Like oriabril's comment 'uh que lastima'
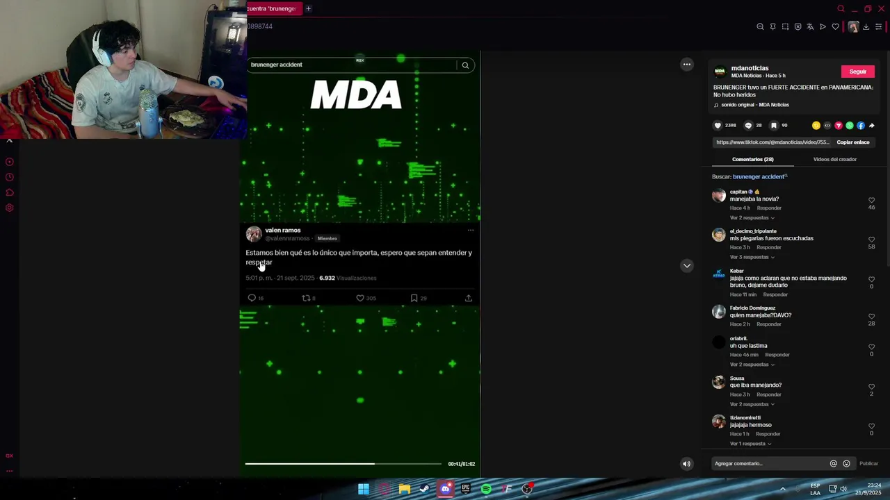 coord(871,347)
